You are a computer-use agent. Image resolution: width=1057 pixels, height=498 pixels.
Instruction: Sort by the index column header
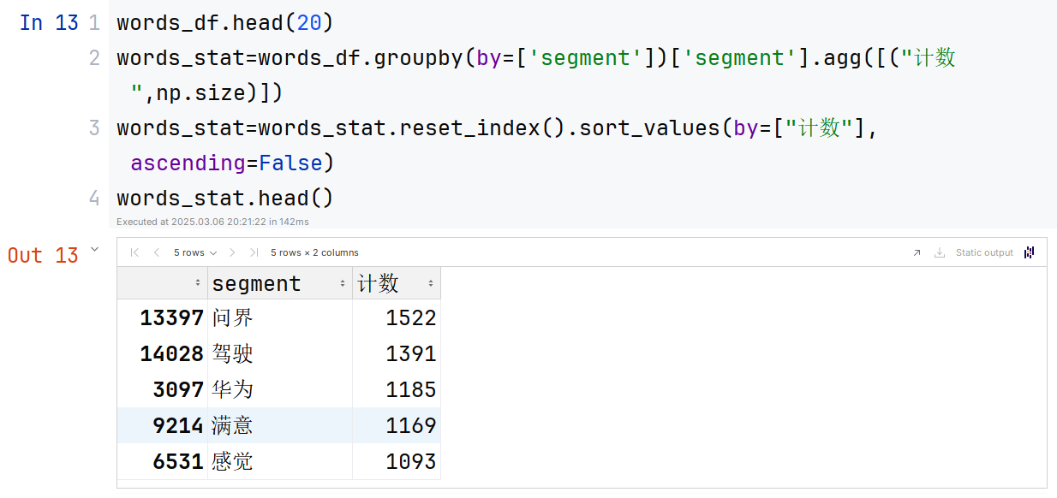(162, 283)
